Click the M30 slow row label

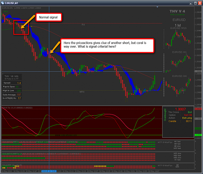[177, 158]
